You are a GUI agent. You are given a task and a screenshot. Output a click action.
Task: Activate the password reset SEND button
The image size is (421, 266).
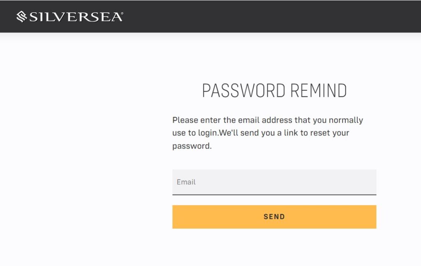pos(274,216)
